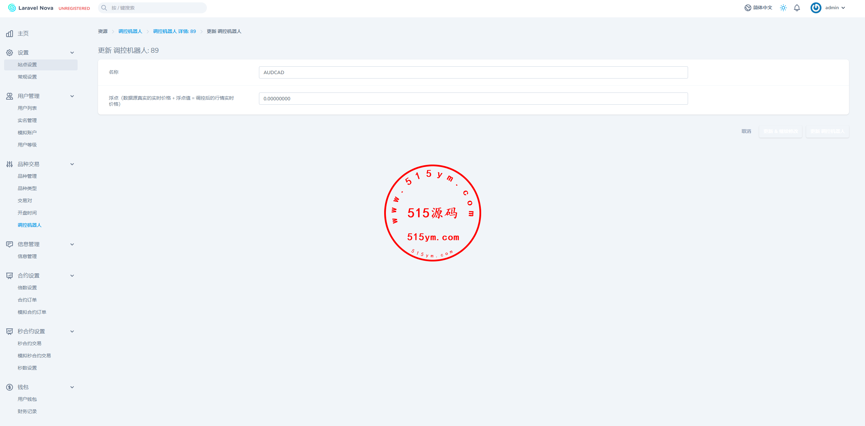Click the 设置 gear icon in sidebar

pos(10,53)
